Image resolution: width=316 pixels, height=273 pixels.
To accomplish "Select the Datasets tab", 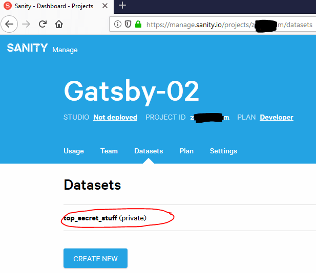I will click(149, 151).
